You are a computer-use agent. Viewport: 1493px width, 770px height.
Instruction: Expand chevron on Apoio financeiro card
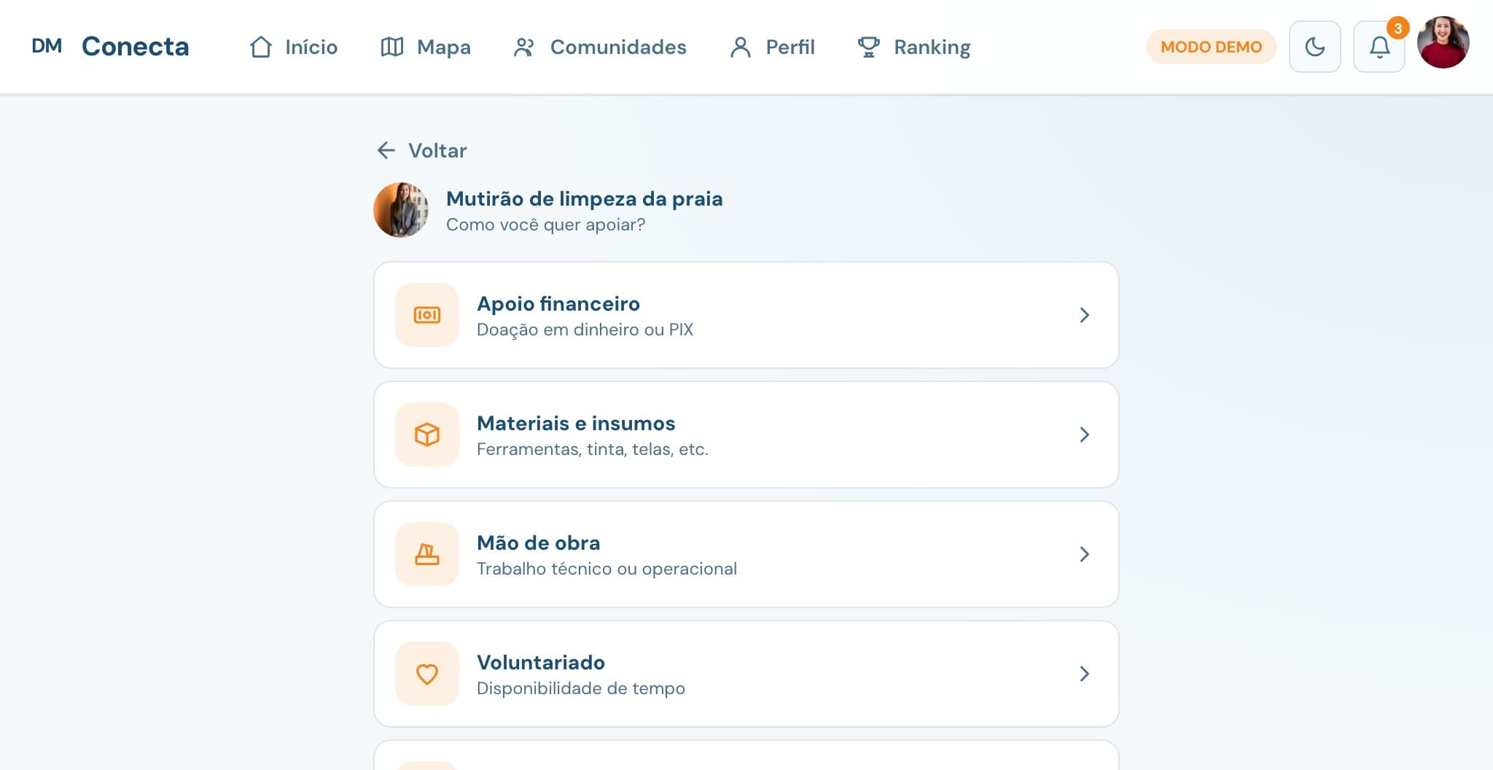click(x=1084, y=315)
